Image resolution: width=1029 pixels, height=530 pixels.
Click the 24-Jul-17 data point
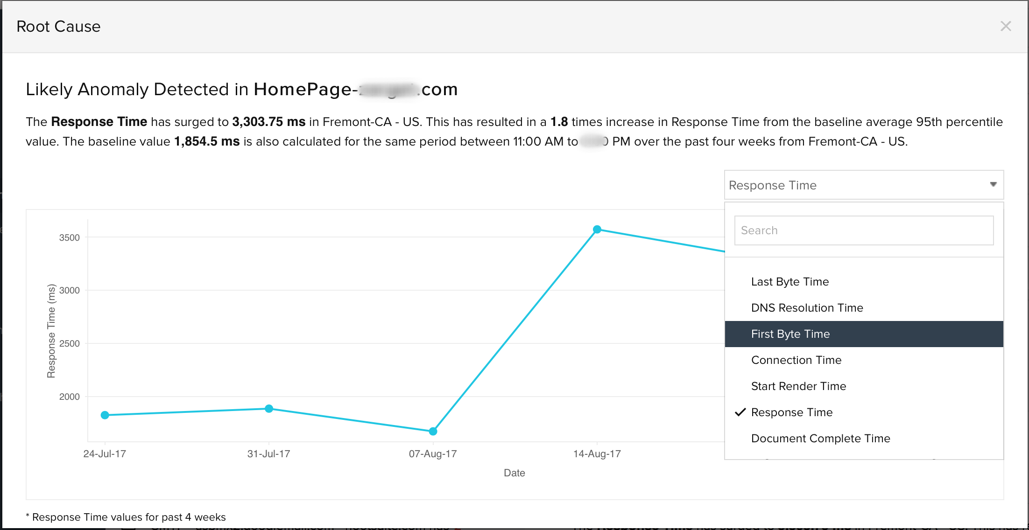pyautogui.click(x=105, y=415)
